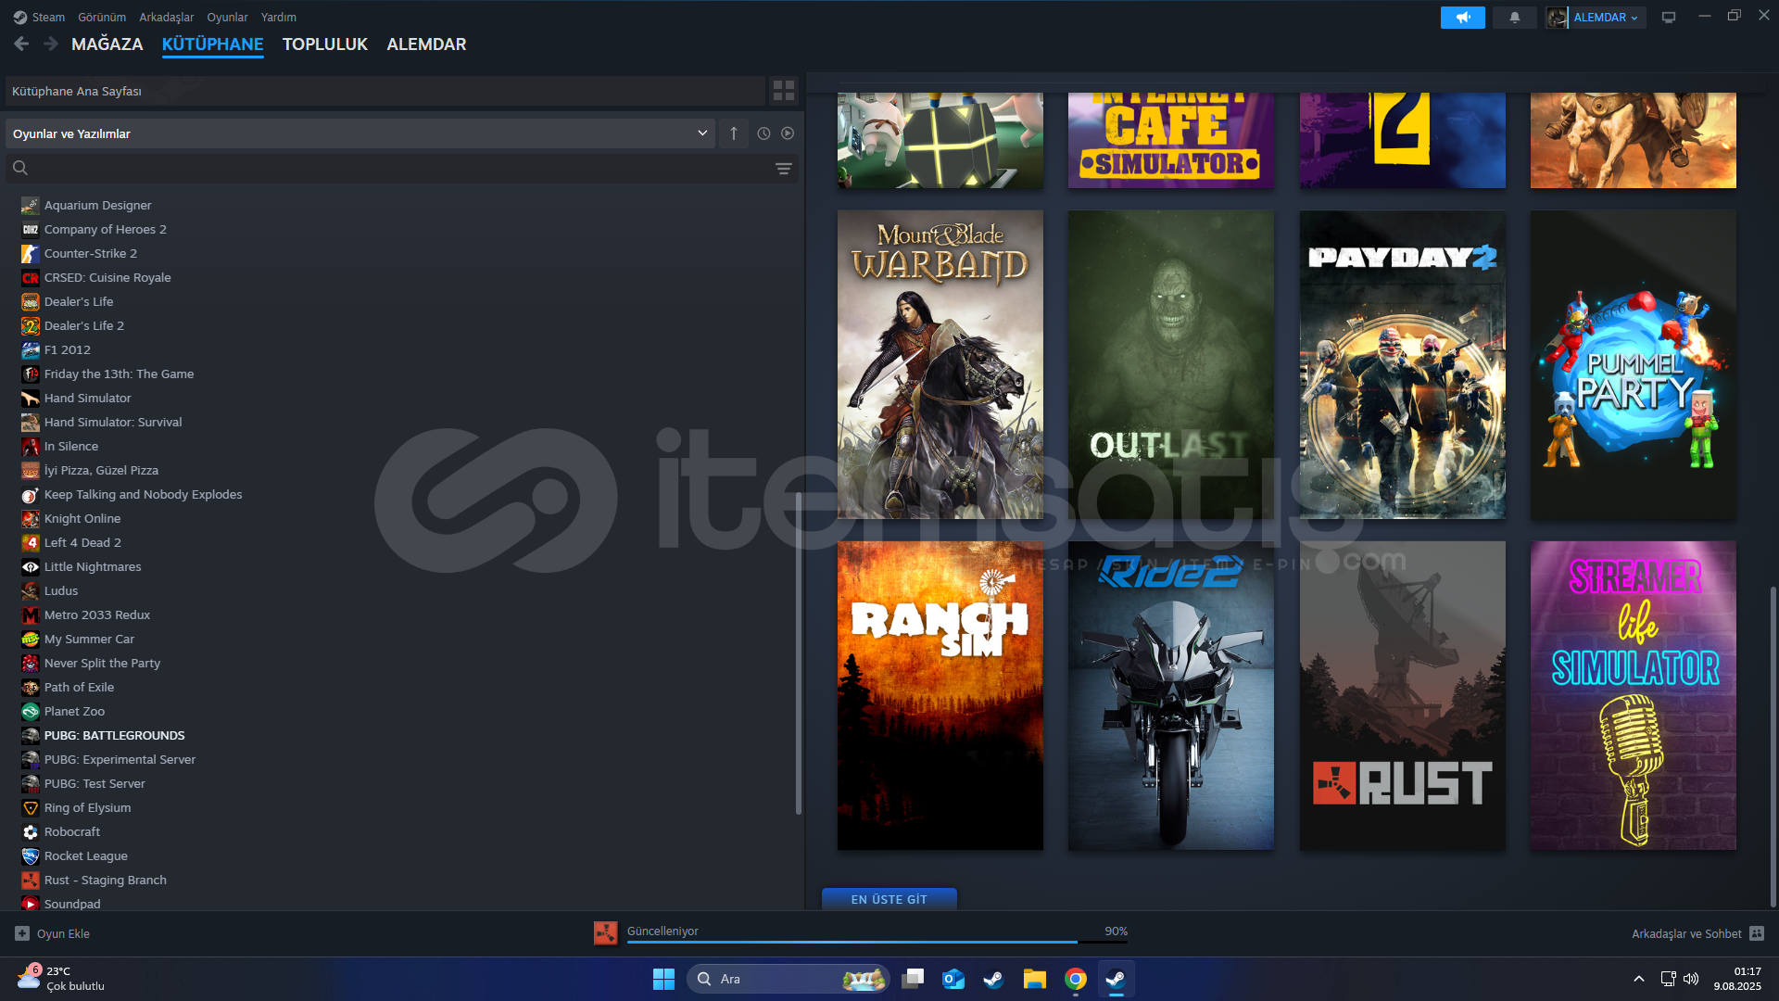Open Google Chrome from the taskbar
Screen dimensions: 1779x1001
point(1076,979)
